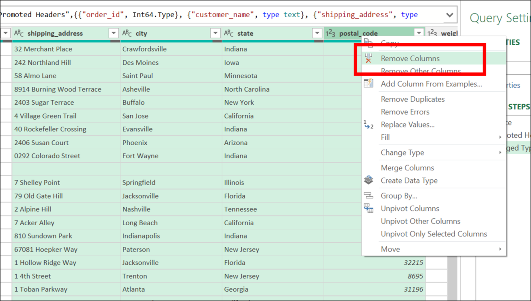Click cell '40 Rockefeller Crossing'
The image size is (531, 301).
[66, 129]
